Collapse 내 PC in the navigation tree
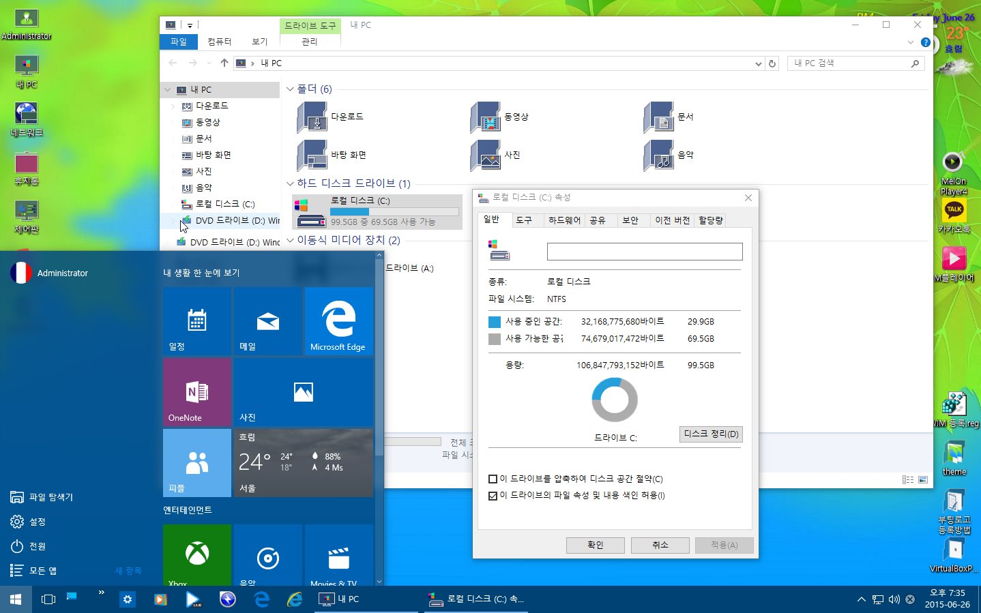This screenshot has height=613, width=981. point(168,90)
